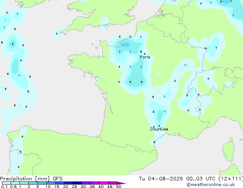Screen dimensions: 243x188
Task: Click the '30' legend scale label
Action: (83, 186)
